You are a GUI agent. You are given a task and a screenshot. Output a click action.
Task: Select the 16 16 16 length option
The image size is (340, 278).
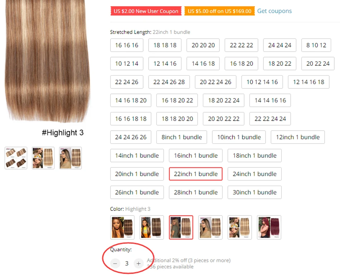tap(127, 45)
